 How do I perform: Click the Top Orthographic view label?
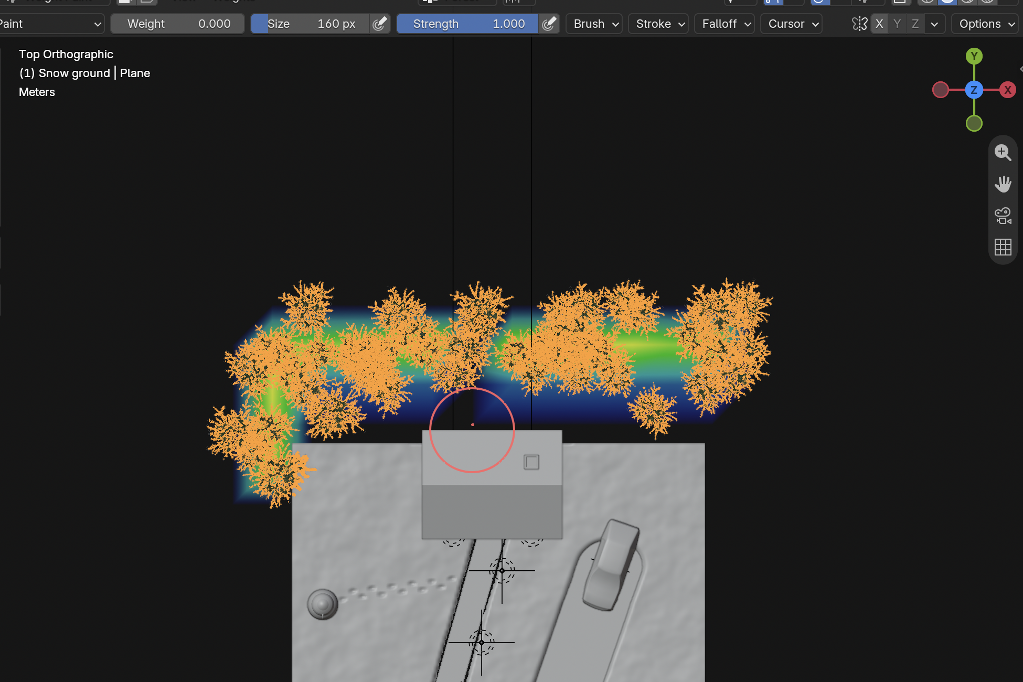66,55
